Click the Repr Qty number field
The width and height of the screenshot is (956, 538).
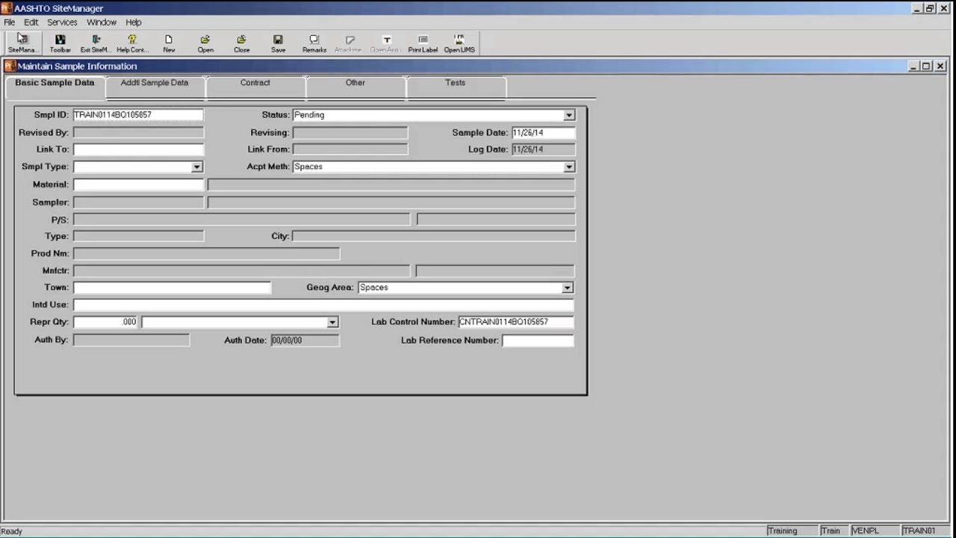(105, 322)
